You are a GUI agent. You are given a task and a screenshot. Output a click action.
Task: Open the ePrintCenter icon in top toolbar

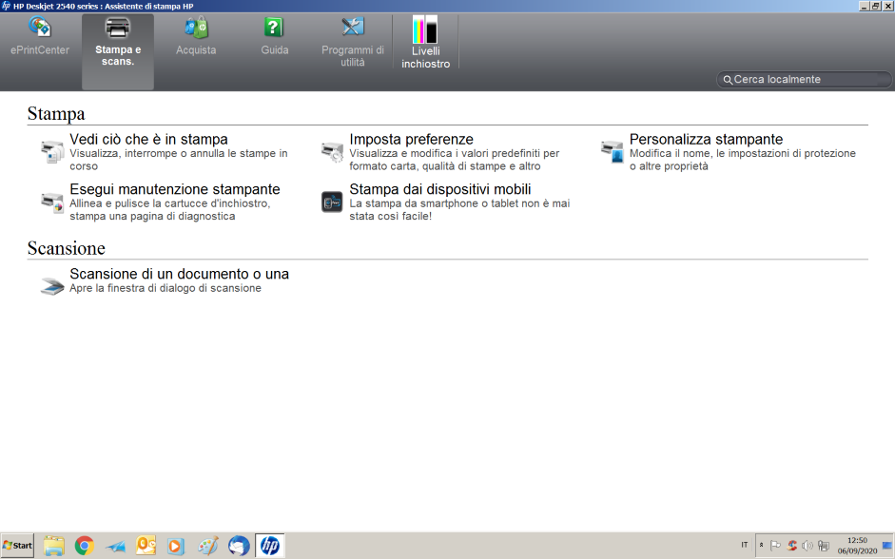click(x=40, y=29)
